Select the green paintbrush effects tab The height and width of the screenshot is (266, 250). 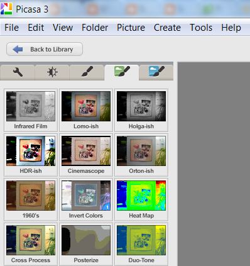click(x=122, y=72)
